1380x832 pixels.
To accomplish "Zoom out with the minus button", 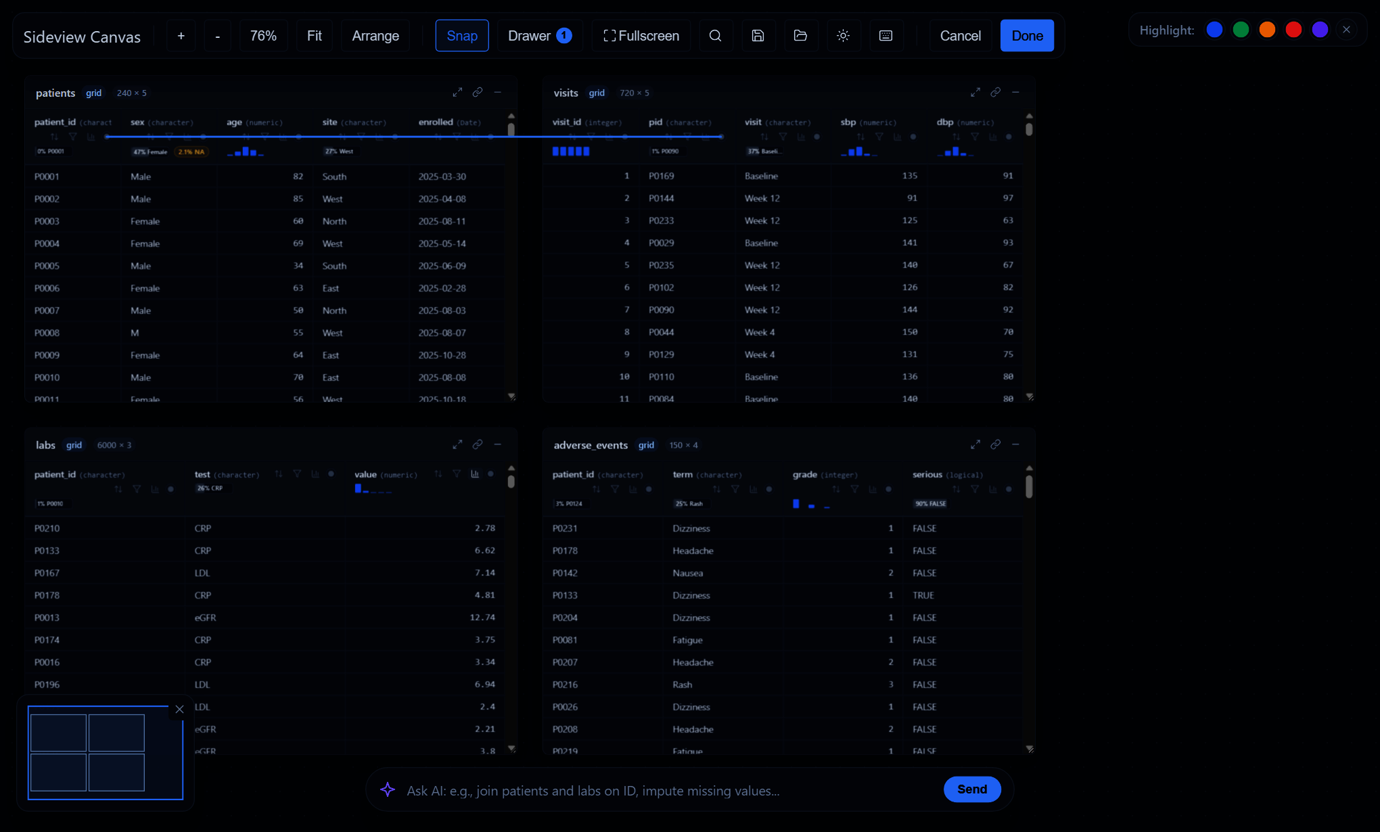I will tap(217, 36).
